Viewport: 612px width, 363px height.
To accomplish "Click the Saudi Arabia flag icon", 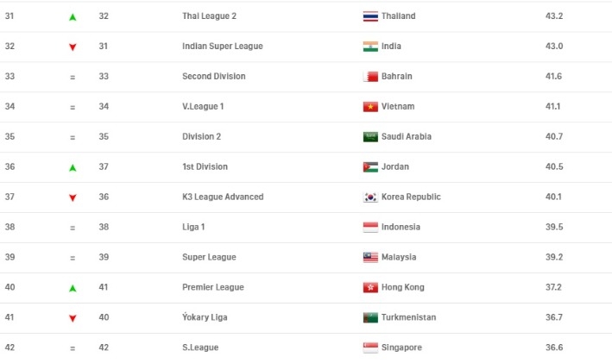I will coord(370,137).
